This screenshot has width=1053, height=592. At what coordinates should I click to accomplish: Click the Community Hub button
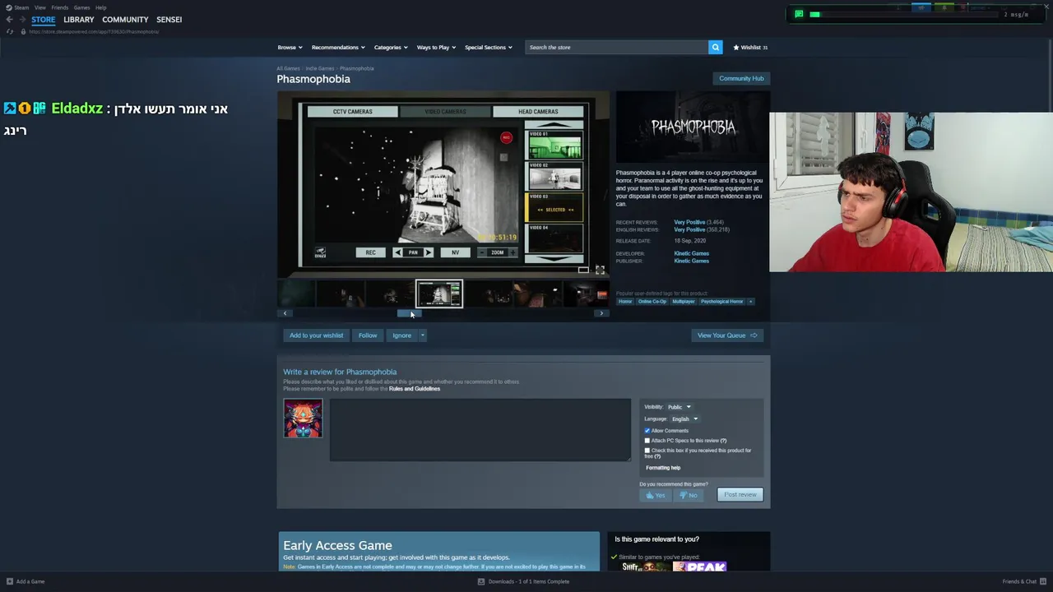pyautogui.click(x=741, y=79)
